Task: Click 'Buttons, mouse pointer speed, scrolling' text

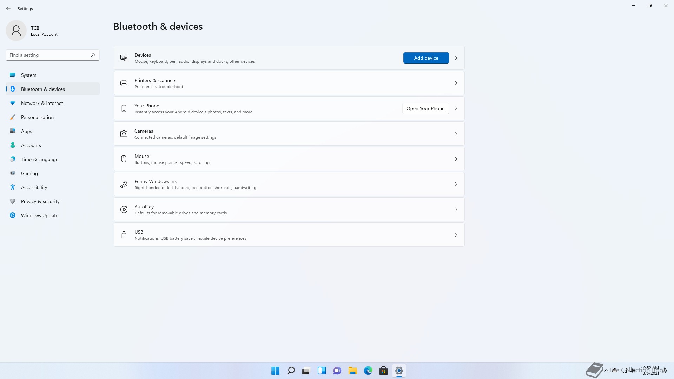Action: (x=172, y=162)
